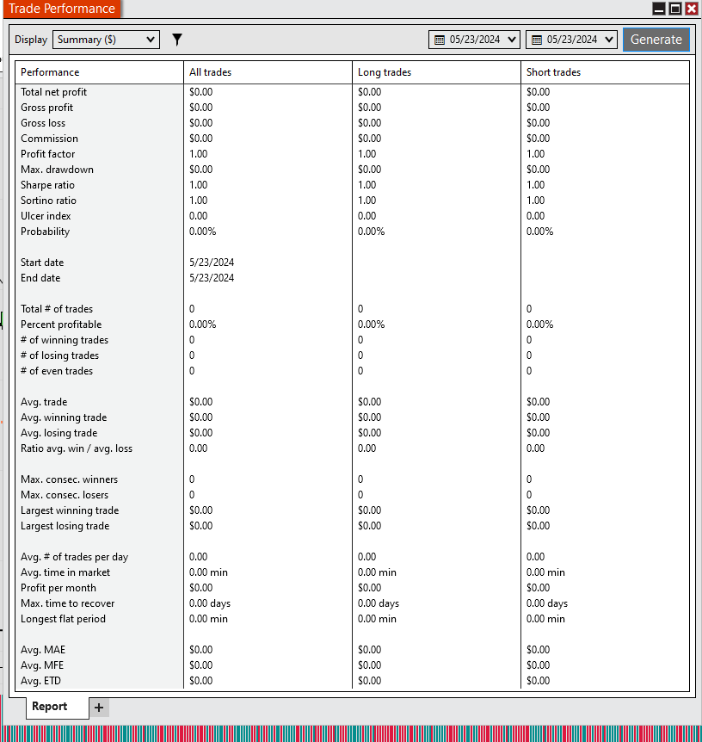The height and width of the screenshot is (742, 702).
Task: Click the filter funnel icon
Action: tap(177, 40)
